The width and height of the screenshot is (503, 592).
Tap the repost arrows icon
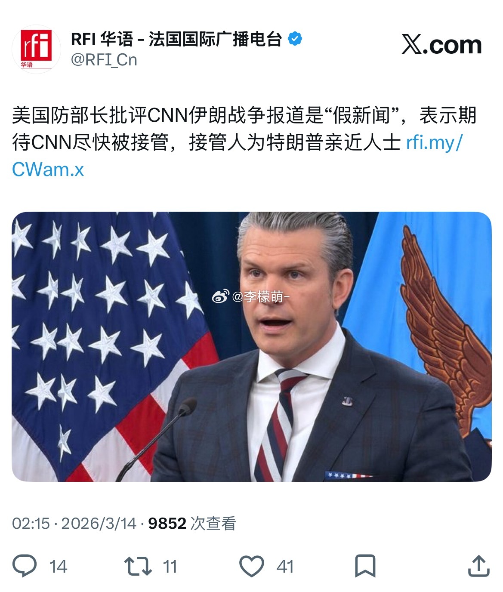pos(138,566)
